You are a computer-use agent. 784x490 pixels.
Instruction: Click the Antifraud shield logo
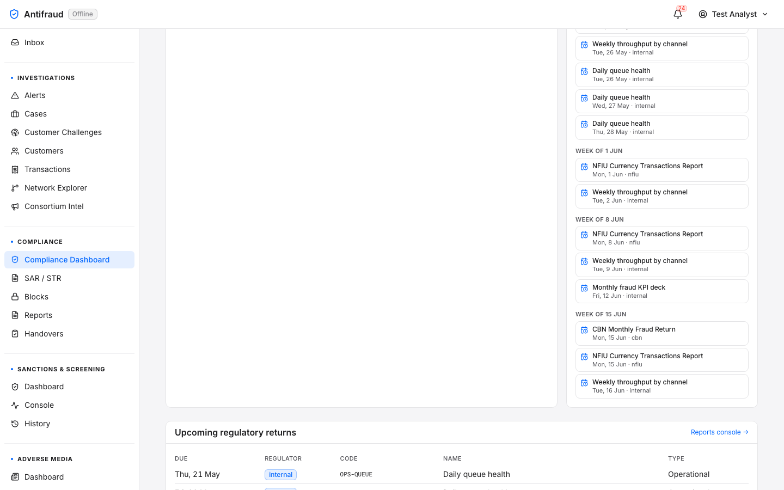tap(14, 14)
